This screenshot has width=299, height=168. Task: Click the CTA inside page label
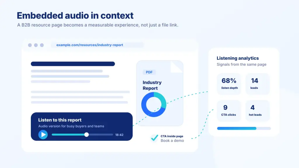point(172,136)
